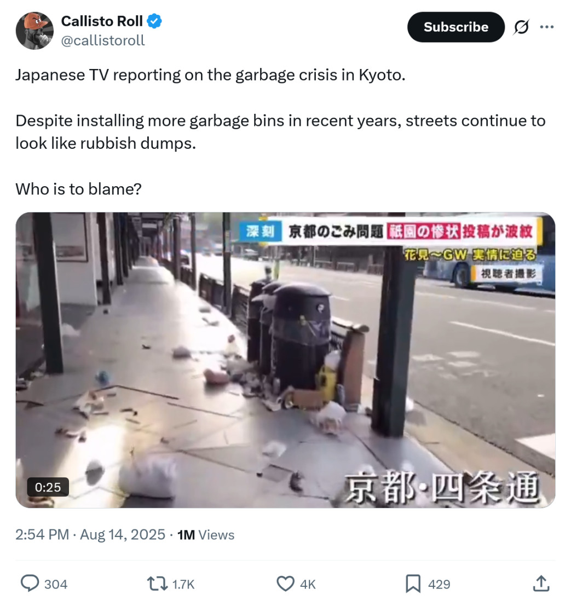Click the 1.7K reposts count
The width and height of the screenshot is (571, 606).
point(183,584)
